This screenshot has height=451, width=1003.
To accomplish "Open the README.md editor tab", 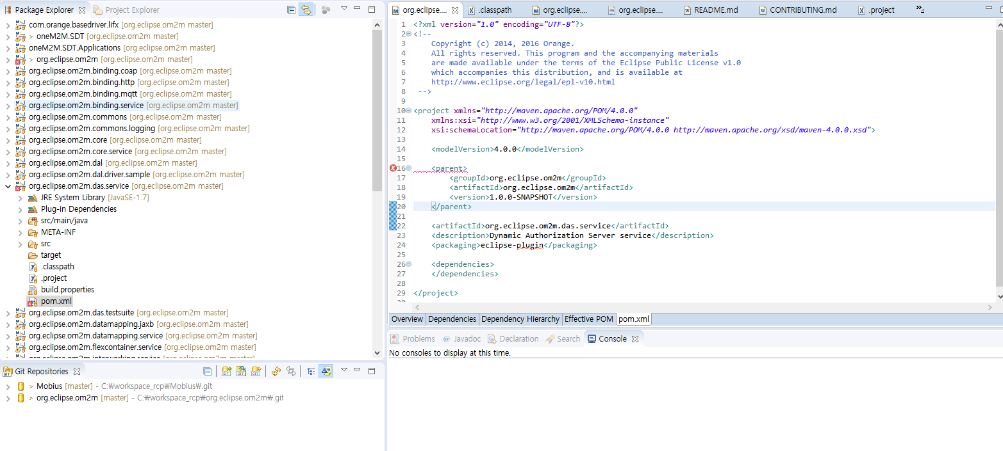I will pyautogui.click(x=716, y=10).
